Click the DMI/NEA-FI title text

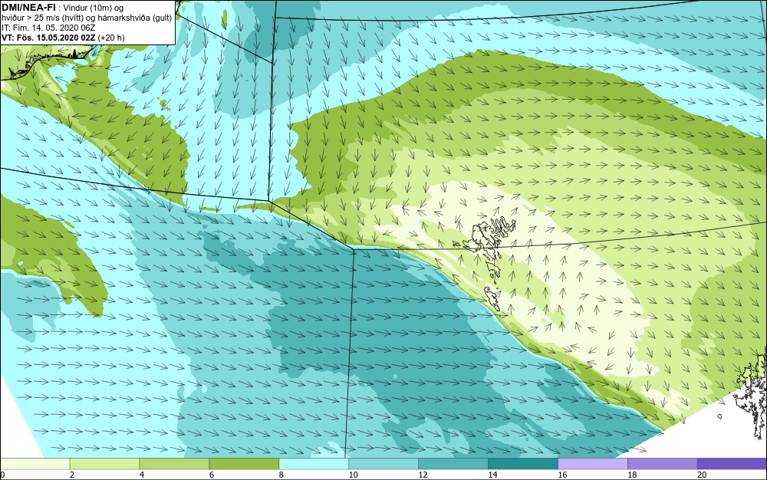click(28, 7)
